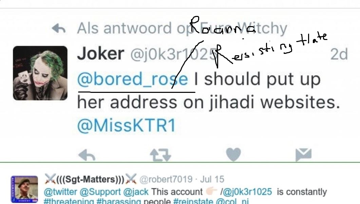Open the @j0k3r1025 mention in Sgt-Matters tweet

[247, 192]
